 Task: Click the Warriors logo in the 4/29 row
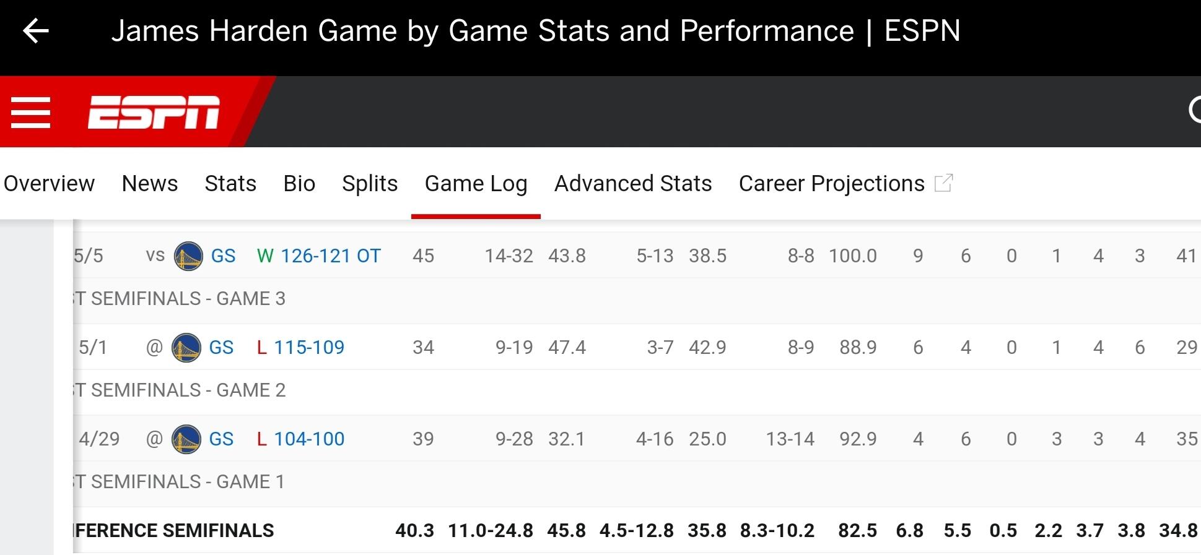pyautogui.click(x=186, y=439)
